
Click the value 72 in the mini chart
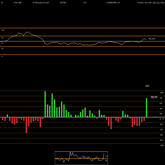click(106, 156)
